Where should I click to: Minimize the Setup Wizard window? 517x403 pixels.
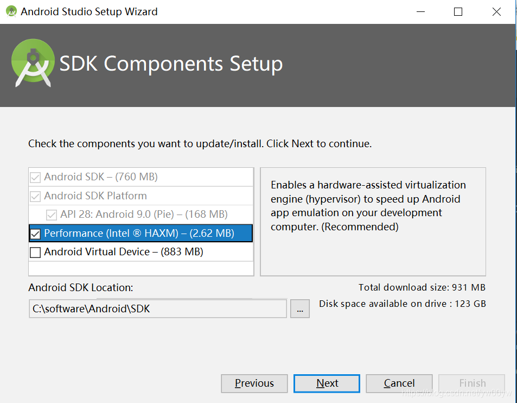coord(421,11)
